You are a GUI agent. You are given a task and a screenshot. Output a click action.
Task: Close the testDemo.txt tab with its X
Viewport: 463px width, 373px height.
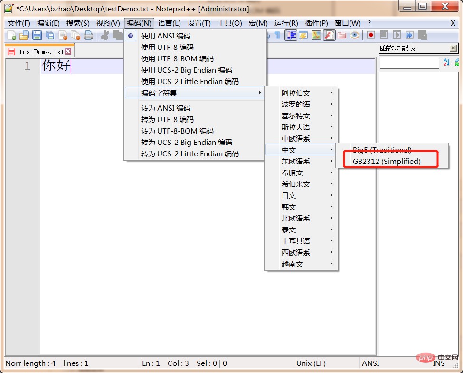click(x=68, y=51)
